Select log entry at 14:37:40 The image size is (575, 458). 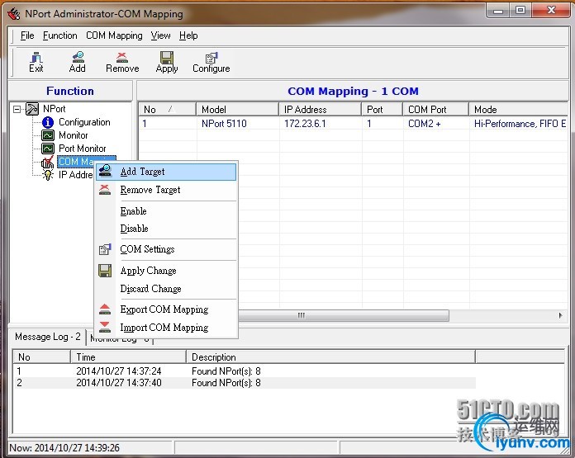tap(245, 383)
